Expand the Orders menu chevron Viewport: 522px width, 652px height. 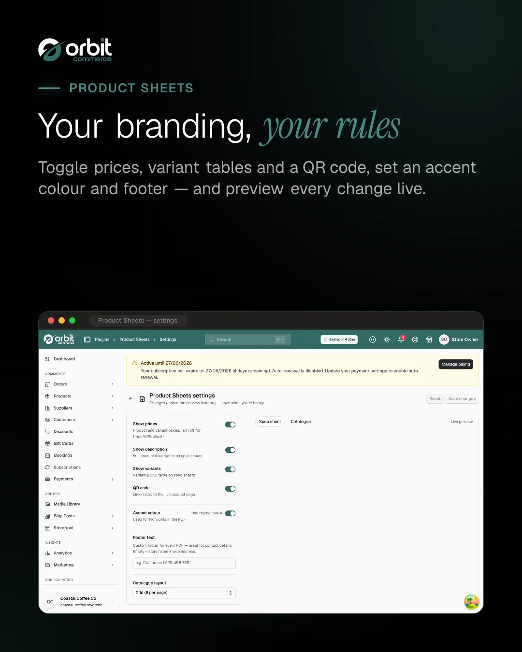pos(113,384)
